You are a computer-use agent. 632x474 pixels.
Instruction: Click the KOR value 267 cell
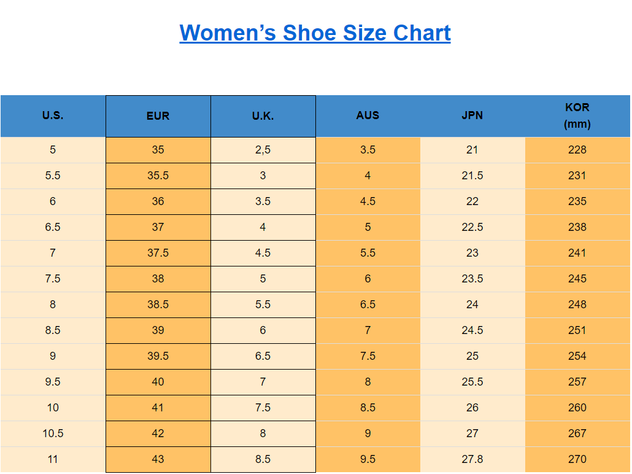click(577, 433)
